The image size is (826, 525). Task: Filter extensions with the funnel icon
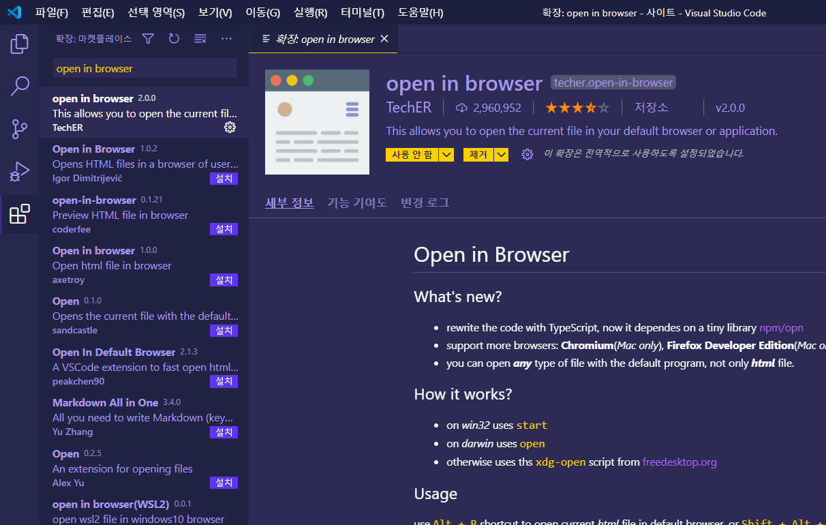click(148, 39)
